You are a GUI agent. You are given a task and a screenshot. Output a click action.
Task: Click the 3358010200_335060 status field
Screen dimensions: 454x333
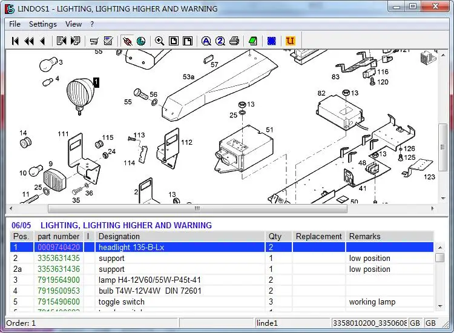coord(369,323)
